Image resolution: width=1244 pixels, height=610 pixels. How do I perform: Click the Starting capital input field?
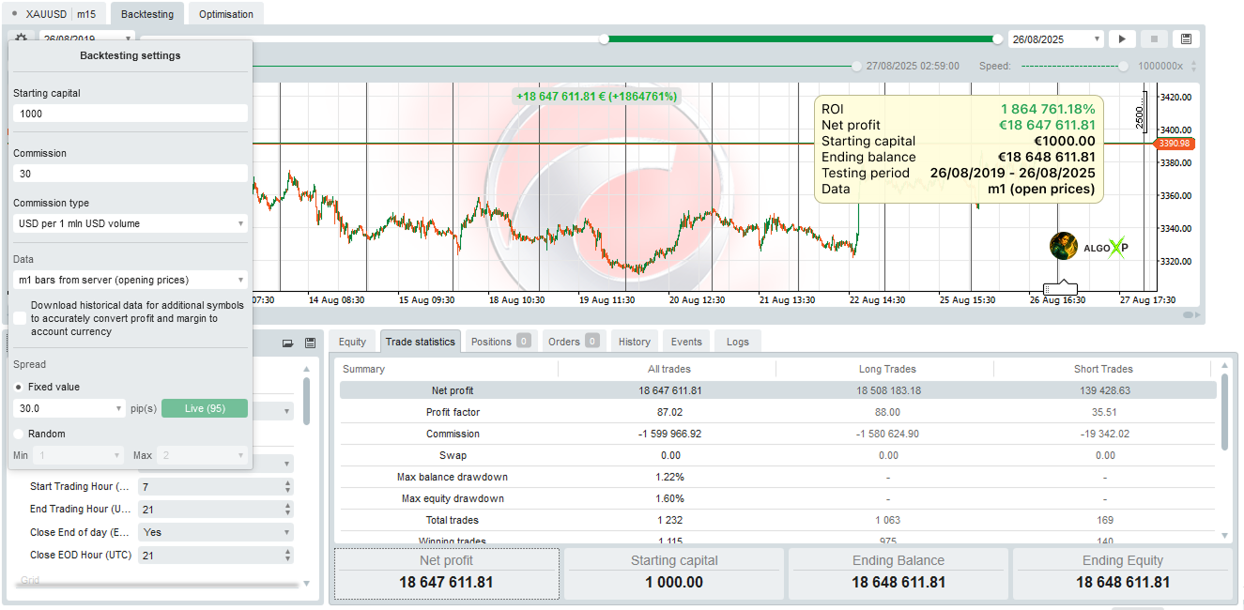(131, 114)
